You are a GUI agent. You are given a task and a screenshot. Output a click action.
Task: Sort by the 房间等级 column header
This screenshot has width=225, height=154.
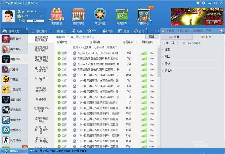pos(128,42)
